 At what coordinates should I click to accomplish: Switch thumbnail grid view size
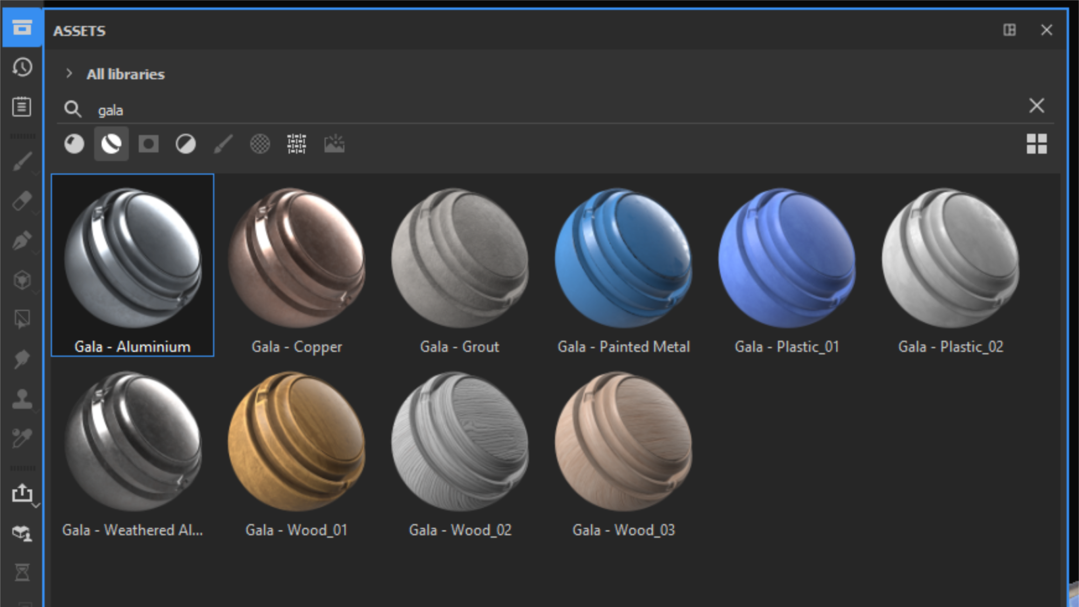pyautogui.click(x=1036, y=144)
